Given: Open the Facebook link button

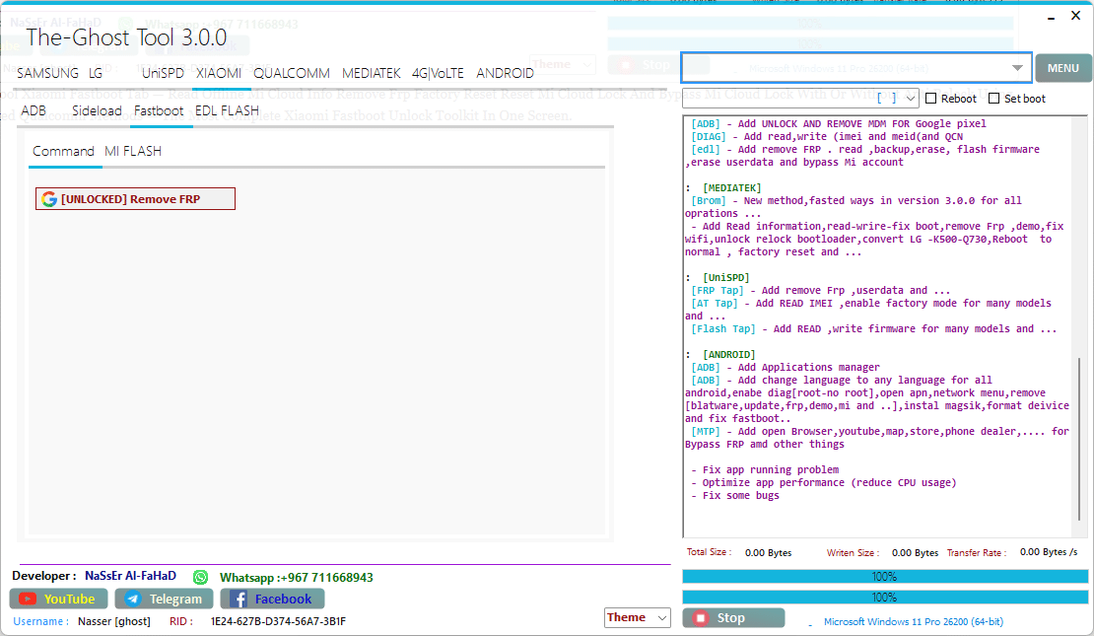Looking at the screenshot, I should coord(272,599).
